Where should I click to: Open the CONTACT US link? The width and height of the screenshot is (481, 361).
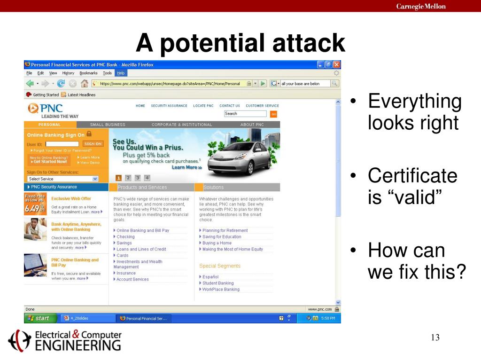click(x=229, y=106)
